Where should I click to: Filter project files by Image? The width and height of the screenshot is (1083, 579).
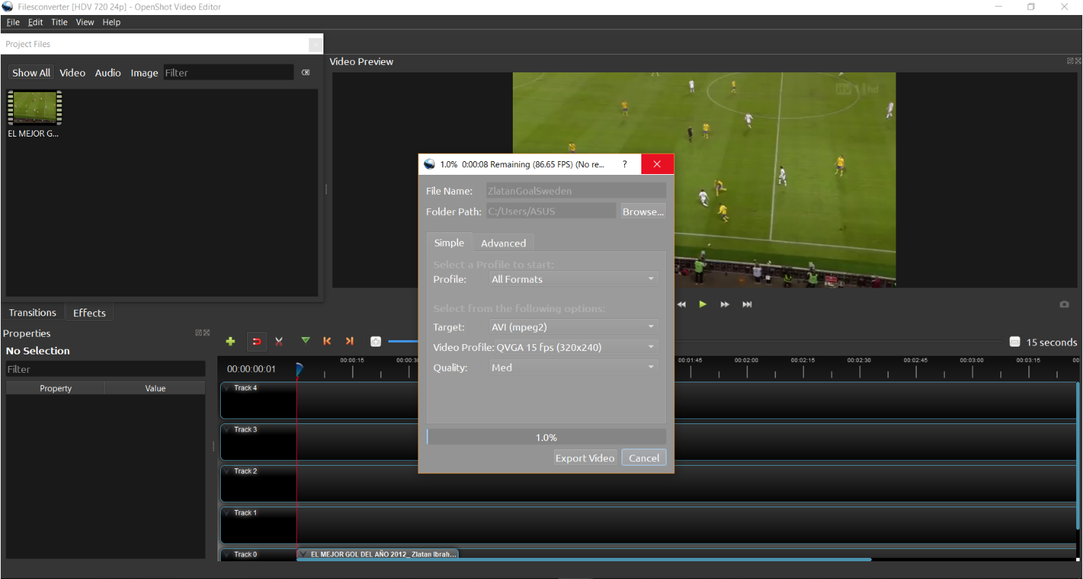click(x=144, y=72)
